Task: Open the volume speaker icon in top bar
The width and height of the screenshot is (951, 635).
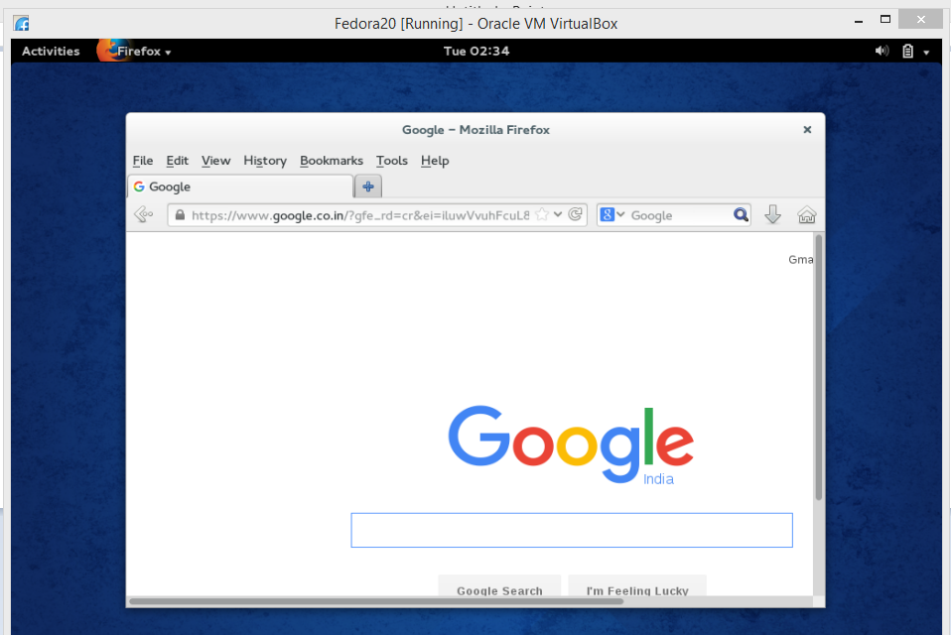Action: click(x=882, y=51)
